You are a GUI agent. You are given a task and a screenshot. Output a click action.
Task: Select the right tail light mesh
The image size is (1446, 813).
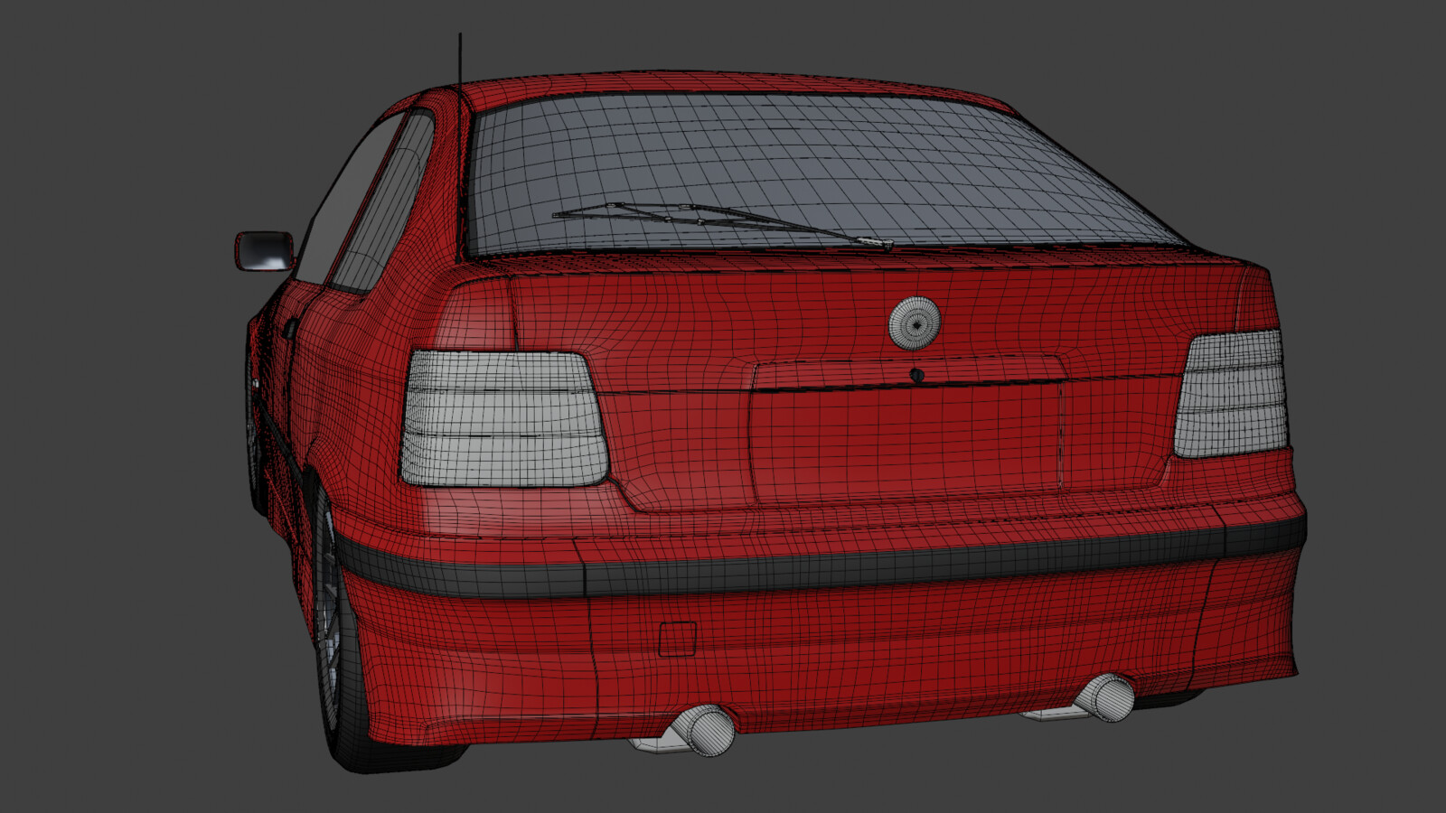tap(1231, 393)
